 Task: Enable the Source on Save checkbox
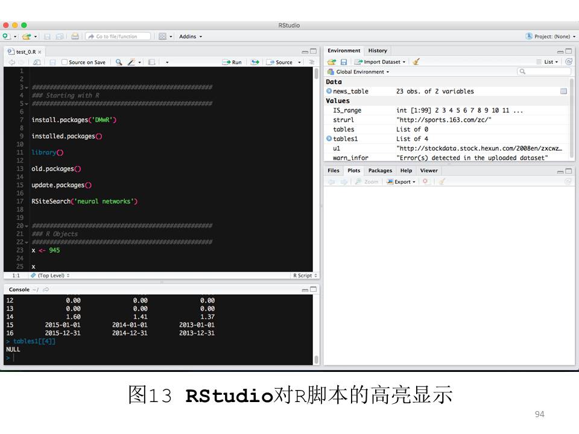[x=65, y=62]
